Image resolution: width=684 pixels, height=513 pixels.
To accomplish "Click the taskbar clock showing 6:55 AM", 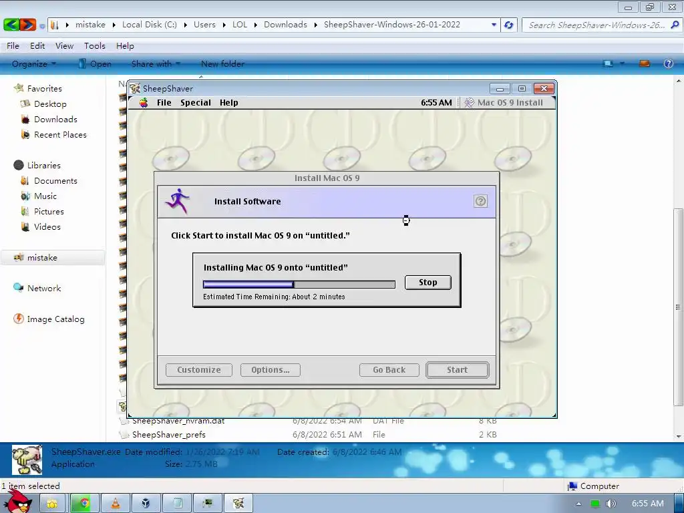I will (647, 504).
